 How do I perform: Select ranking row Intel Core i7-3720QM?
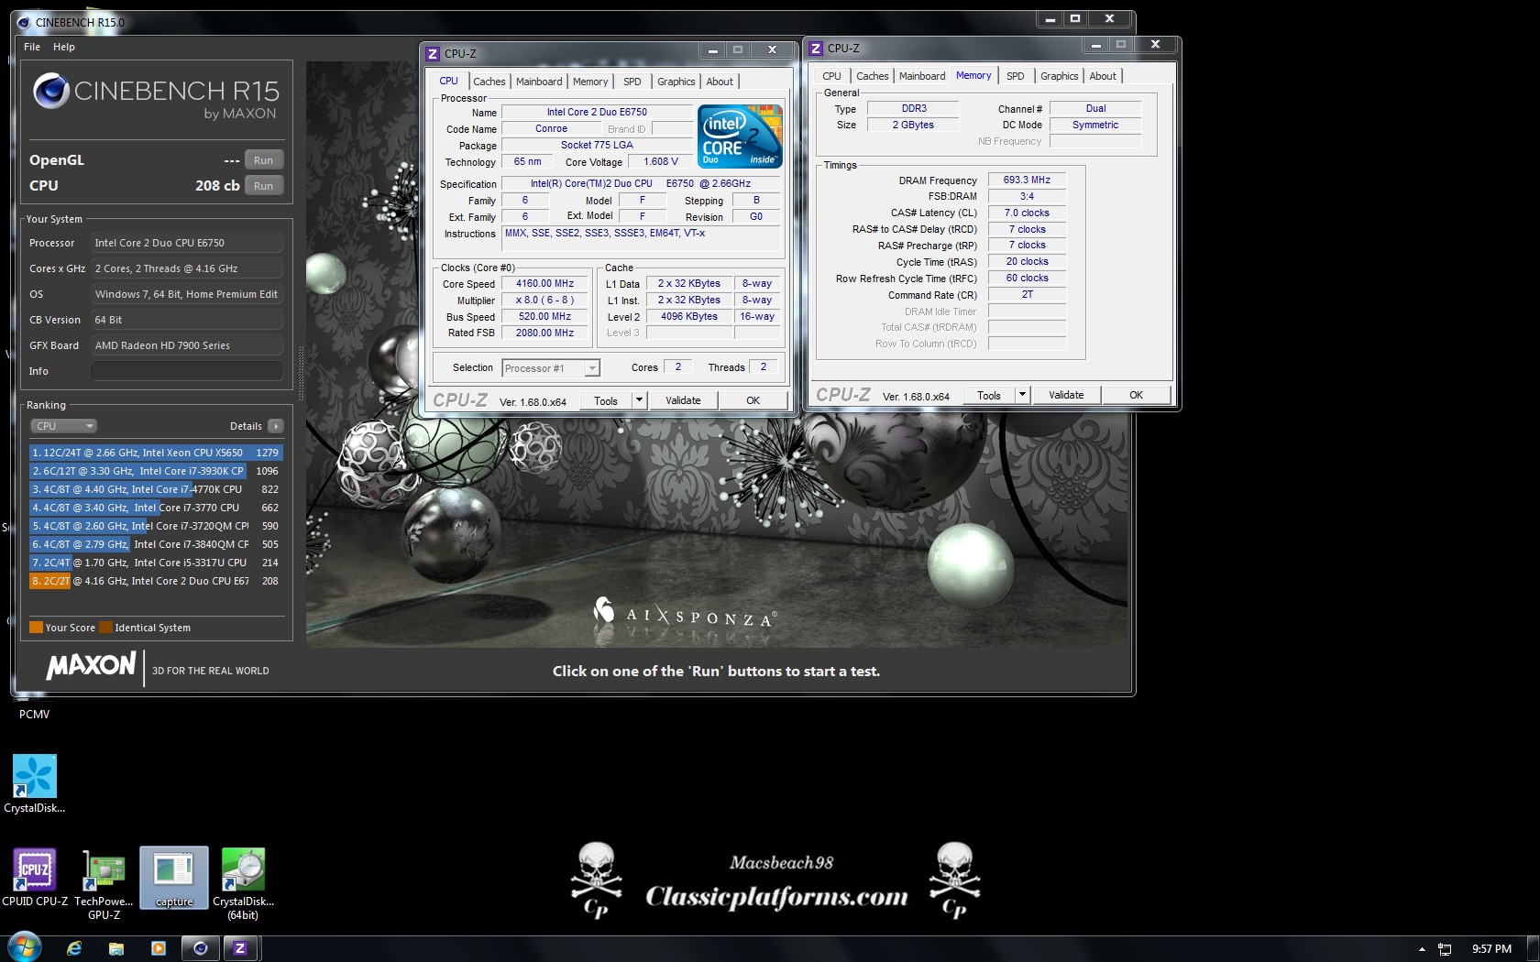155,526
